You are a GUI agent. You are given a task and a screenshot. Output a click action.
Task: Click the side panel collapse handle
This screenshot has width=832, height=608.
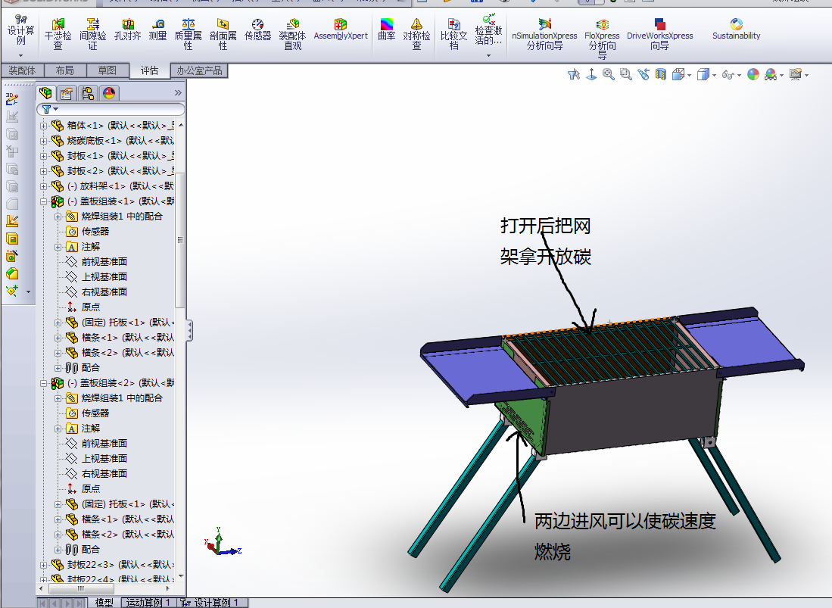[189, 331]
